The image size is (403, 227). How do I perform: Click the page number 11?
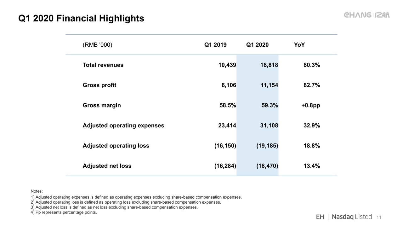(x=379, y=217)
